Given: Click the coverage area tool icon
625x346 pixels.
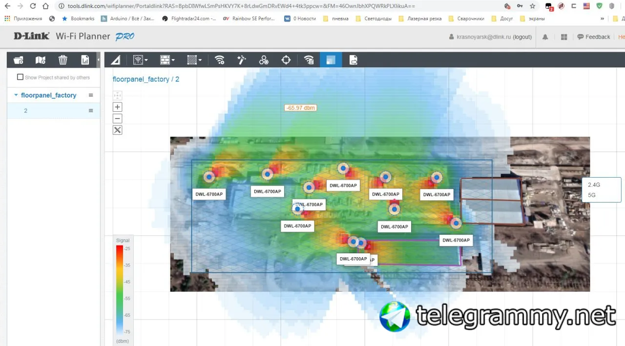Looking at the screenshot, I should coord(138,60).
